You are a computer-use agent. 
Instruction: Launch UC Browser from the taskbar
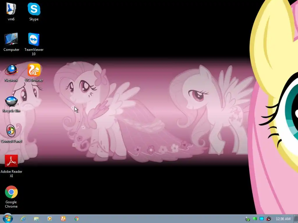pyautogui.click(x=63, y=219)
